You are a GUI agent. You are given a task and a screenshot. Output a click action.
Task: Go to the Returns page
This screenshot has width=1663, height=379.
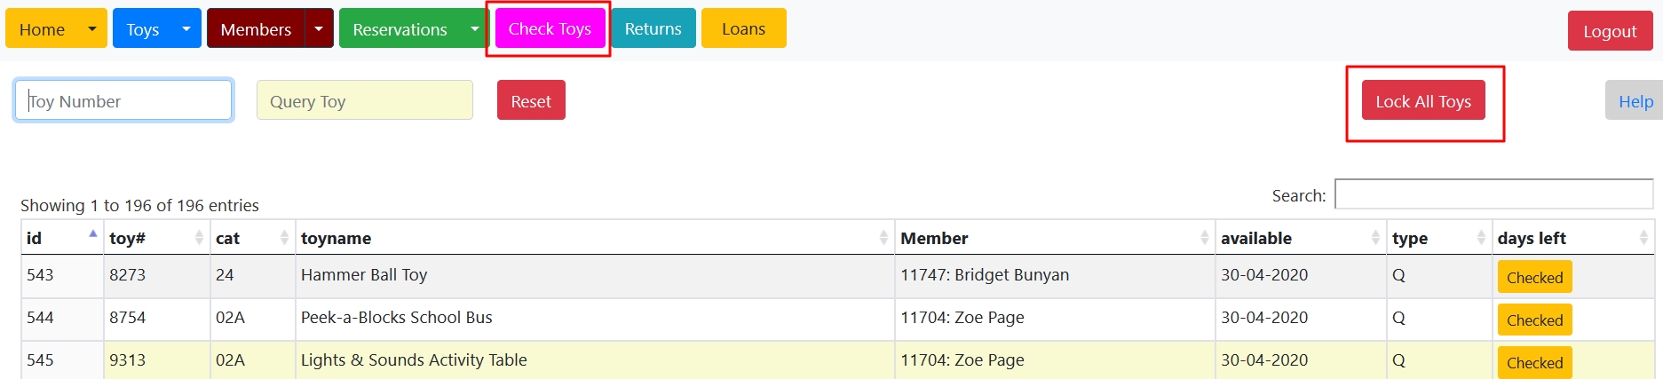[653, 28]
